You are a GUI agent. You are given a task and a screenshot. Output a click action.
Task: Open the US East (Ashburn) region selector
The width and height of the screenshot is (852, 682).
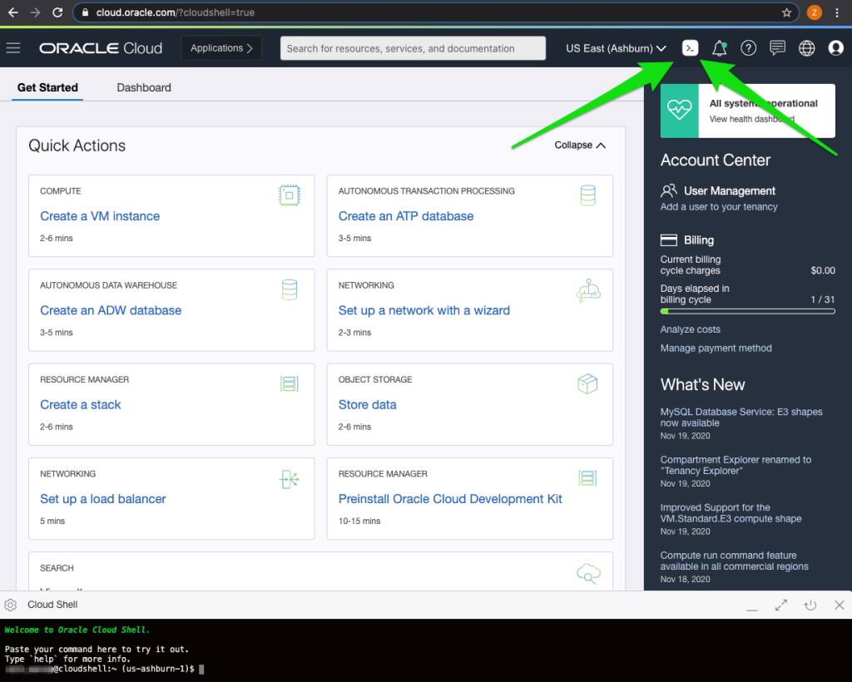tap(614, 47)
